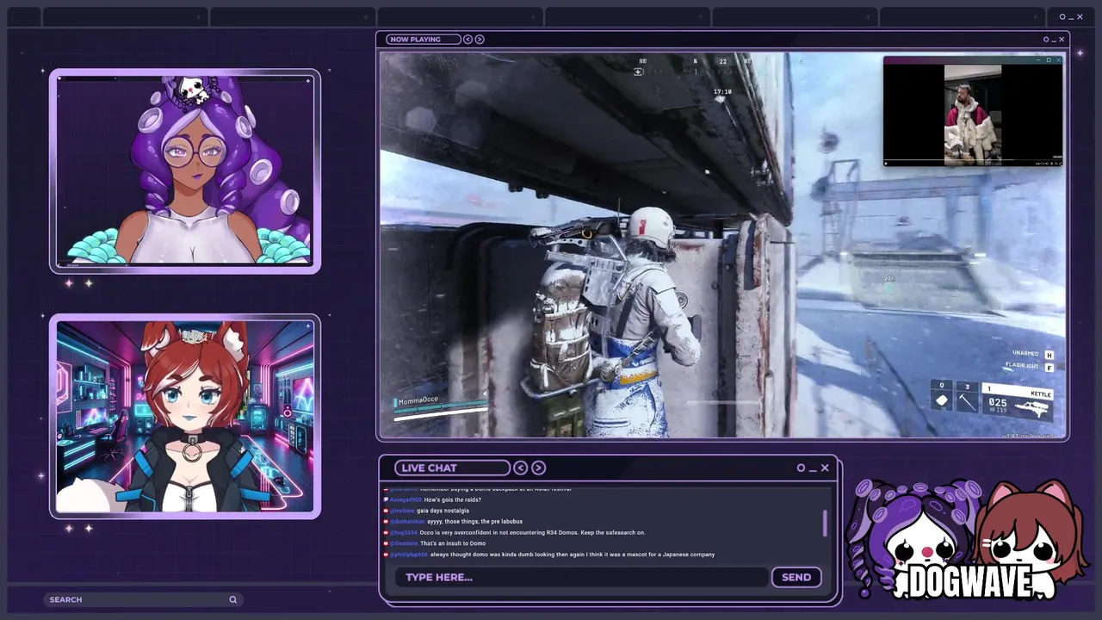The width and height of the screenshot is (1102, 620).
Task: Click the UNARMED label in HUD
Action: [x=1025, y=354]
